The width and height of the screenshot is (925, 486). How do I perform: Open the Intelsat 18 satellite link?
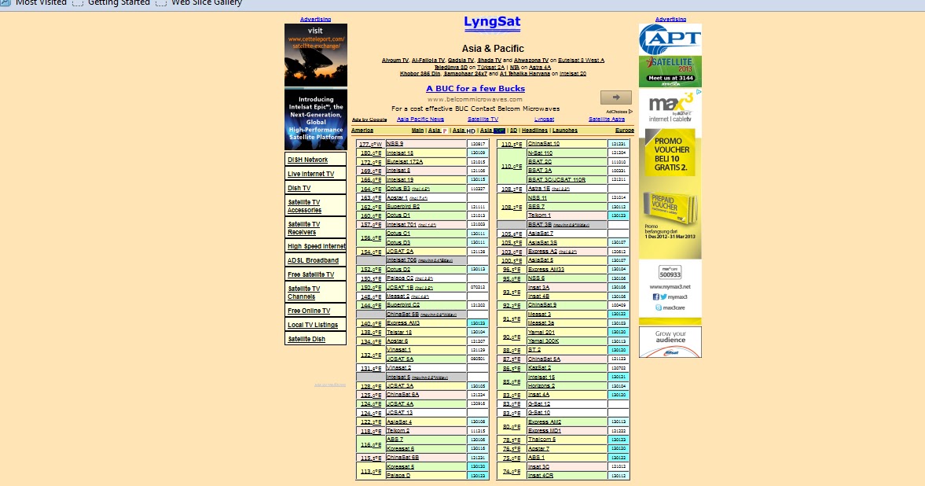tap(400, 153)
